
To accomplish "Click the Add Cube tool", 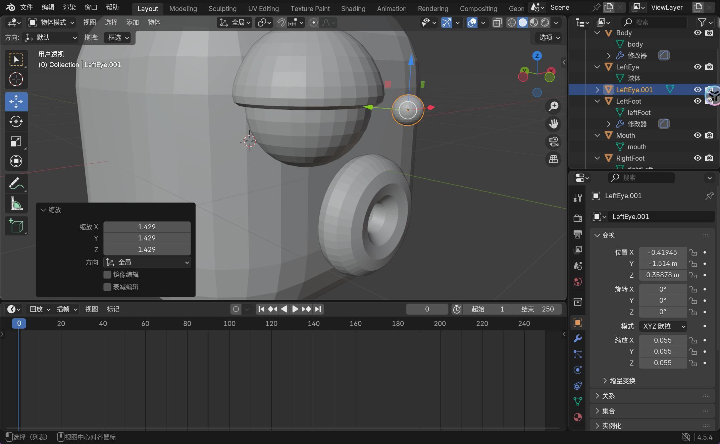I will [16, 226].
